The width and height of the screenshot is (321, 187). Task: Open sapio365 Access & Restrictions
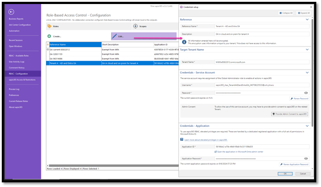coord(22,80)
